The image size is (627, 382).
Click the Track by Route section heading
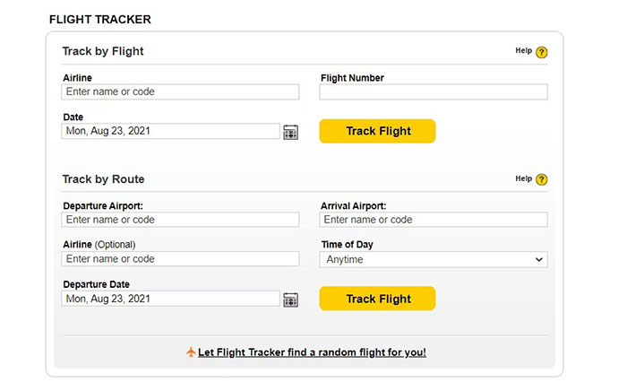pyautogui.click(x=103, y=179)
